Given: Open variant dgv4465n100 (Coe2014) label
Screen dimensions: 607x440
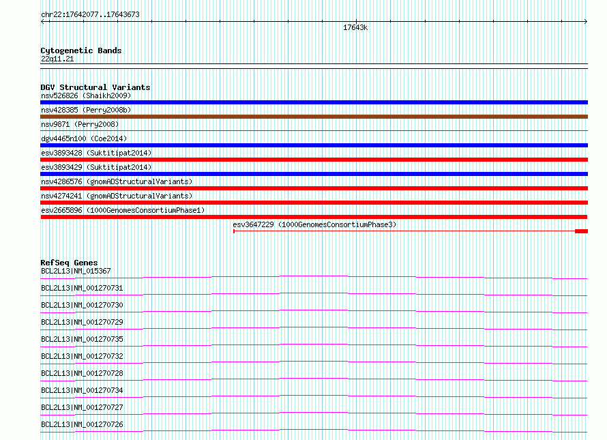Looking at the screenshot, I should pos(84,138).
